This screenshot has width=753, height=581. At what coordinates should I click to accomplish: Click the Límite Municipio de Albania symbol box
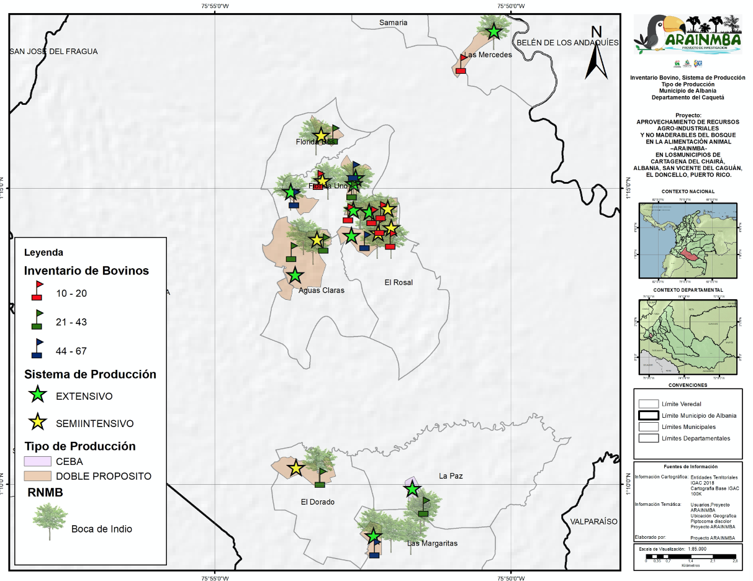coord(648,415)
